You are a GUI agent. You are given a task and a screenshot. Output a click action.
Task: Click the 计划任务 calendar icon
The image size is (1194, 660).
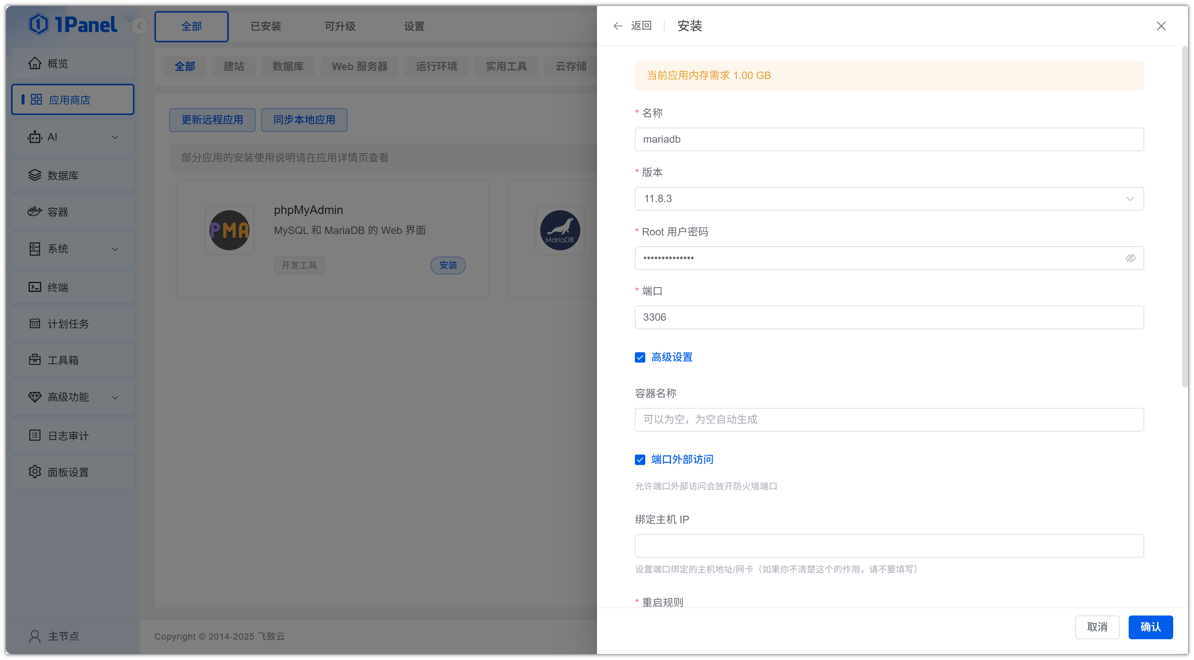[x=35, y=324]
